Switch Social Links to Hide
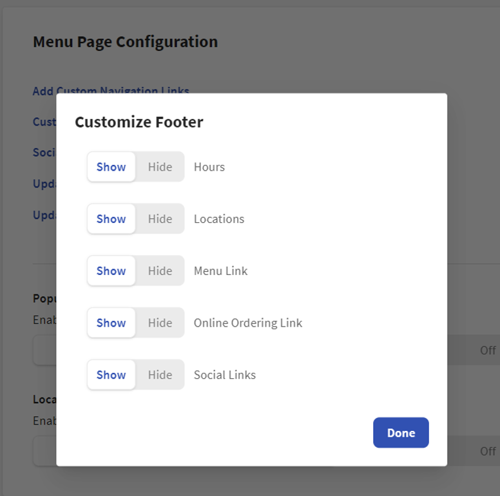Image resolution: width=500 pixels, height=496 pixels. [160, 375]
